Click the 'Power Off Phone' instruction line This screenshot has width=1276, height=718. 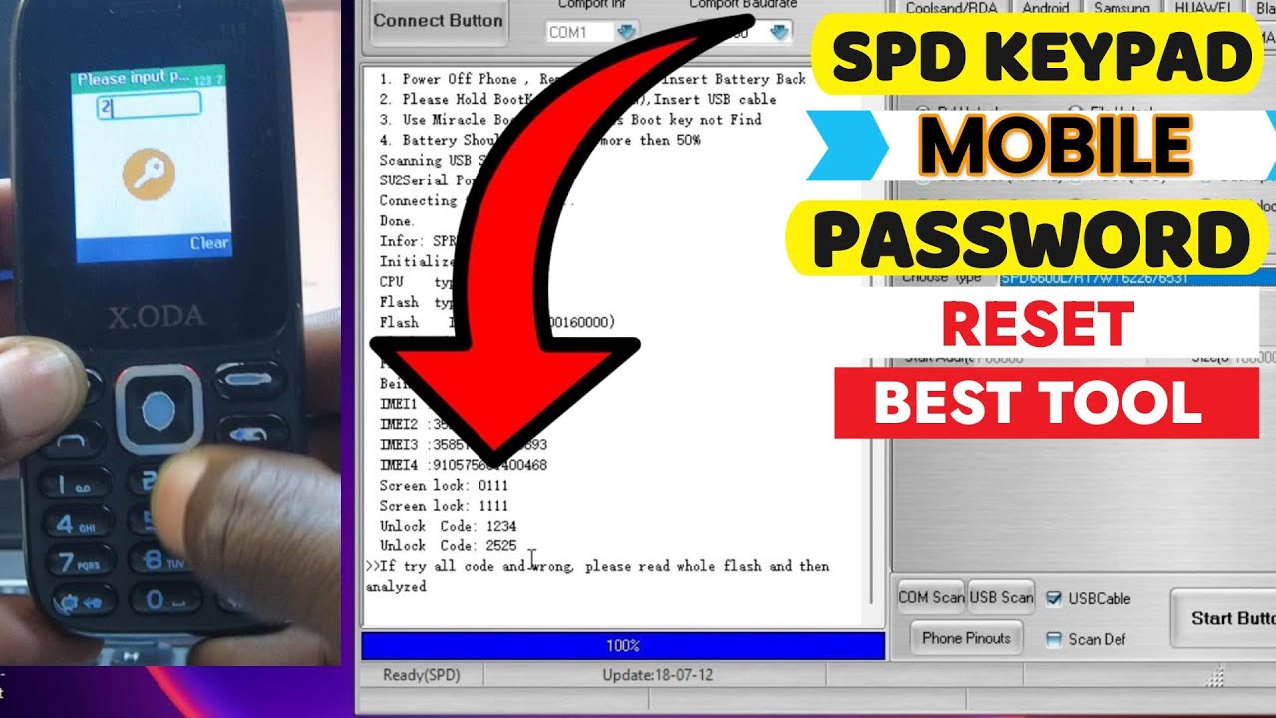(592, 79)
